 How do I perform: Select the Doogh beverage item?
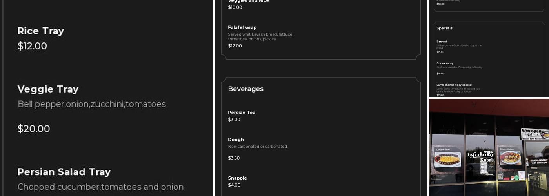236,140
